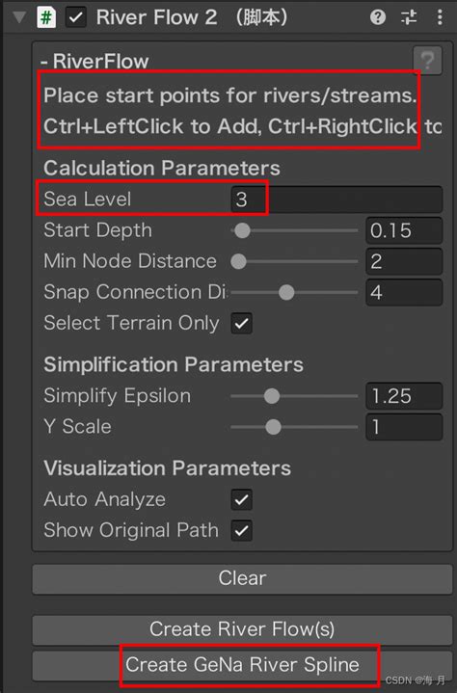Click the Start Depth value field
Screen dimensions: 457x693
(404, 230)
